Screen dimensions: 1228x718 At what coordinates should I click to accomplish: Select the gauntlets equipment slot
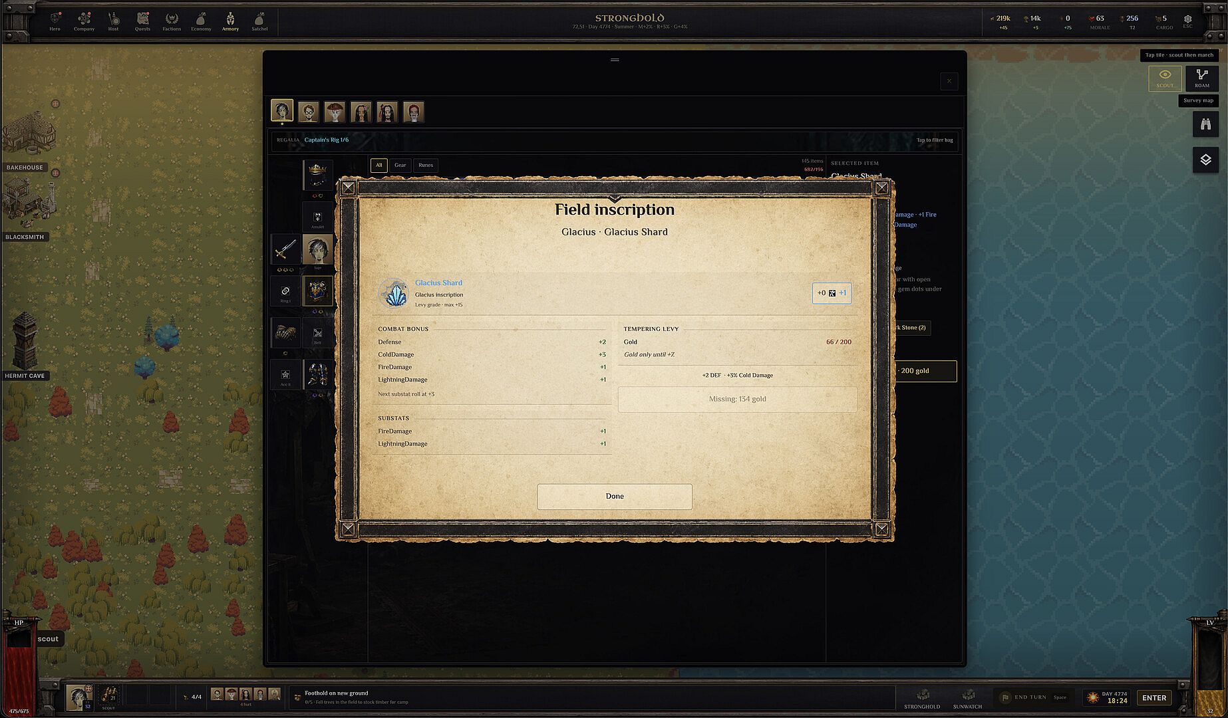[285, 332]
